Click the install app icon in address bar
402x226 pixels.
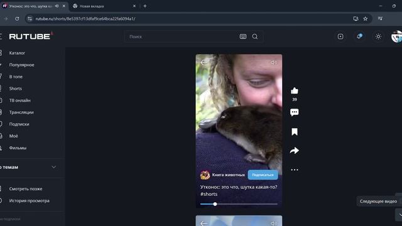point(356,19)
